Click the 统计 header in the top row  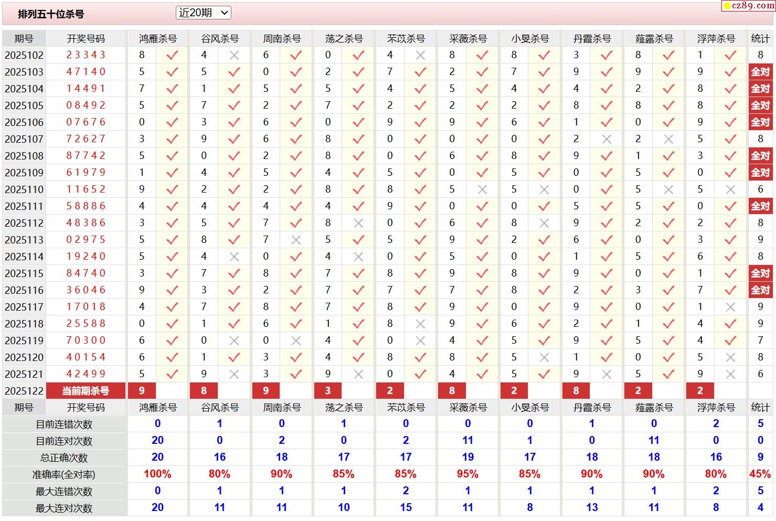pos(760,39)
